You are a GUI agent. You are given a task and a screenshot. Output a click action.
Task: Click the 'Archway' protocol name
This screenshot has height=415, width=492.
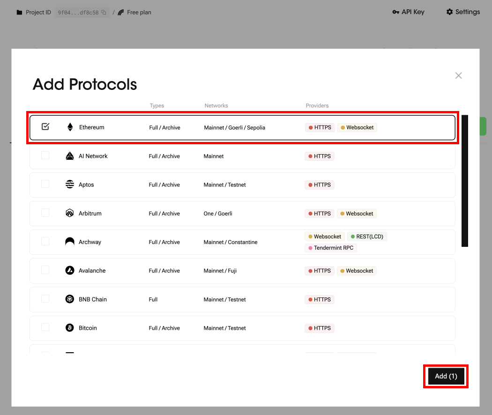pos(90,242)
